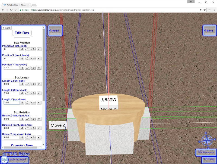Increase Position Y by 1
Screen dimensions: 217x164
tap(39, 68)
